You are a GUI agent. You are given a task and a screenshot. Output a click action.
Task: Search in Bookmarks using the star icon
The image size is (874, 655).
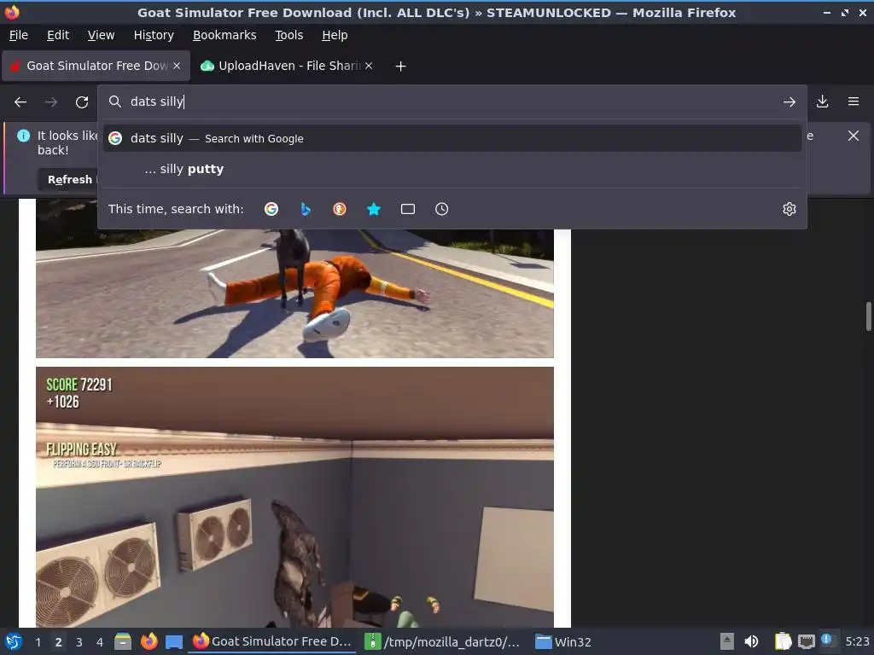pos(374,209)
